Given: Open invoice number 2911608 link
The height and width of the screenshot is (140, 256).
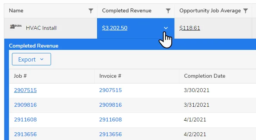Looking at the screenshot, I should [x=111, y=120].
